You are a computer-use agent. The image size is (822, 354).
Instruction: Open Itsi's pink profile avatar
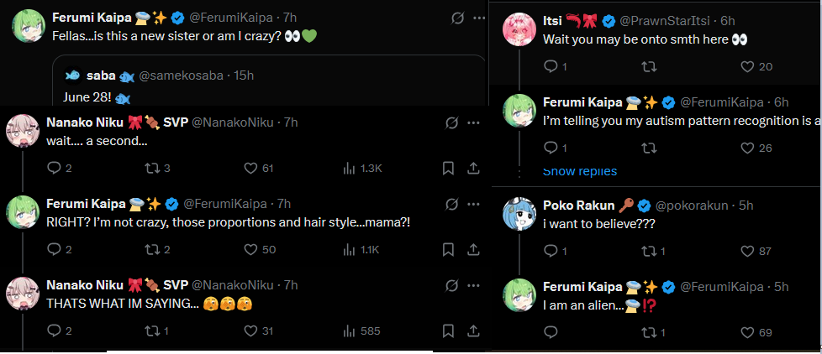pyautogui.click(x=517, y=29)
